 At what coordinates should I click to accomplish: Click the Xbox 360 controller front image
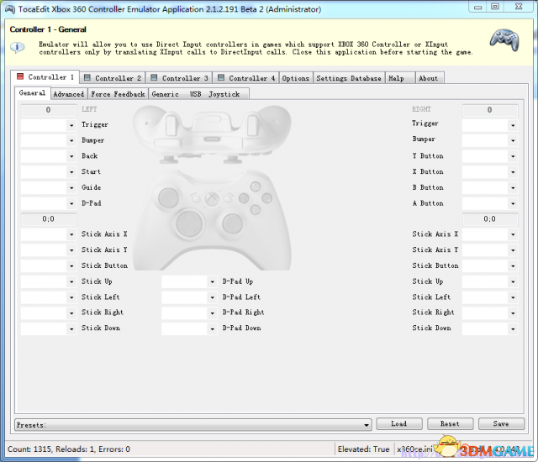click(212, 220)
